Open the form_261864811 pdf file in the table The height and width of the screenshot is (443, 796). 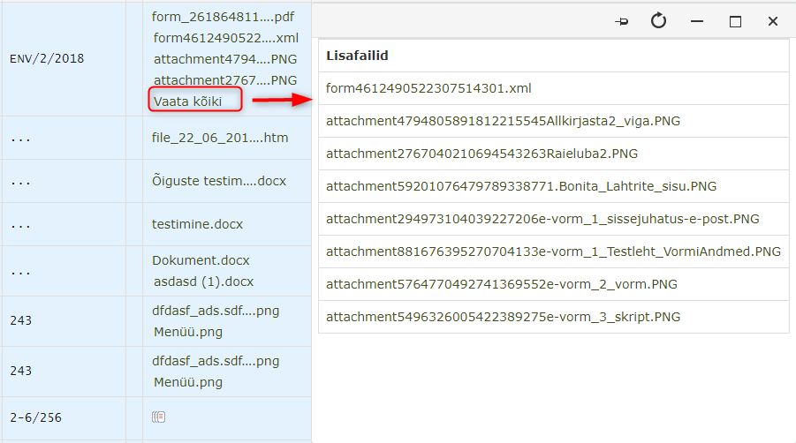click(x=224, y=17)
